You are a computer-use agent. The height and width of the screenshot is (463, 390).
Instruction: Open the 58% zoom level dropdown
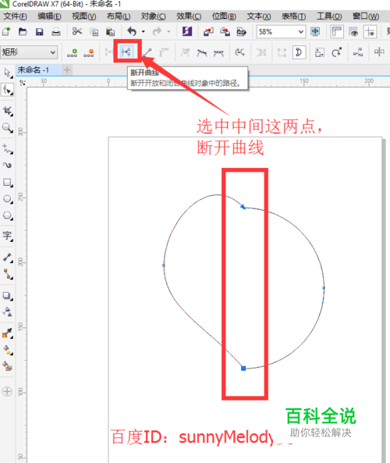point(300,31)
